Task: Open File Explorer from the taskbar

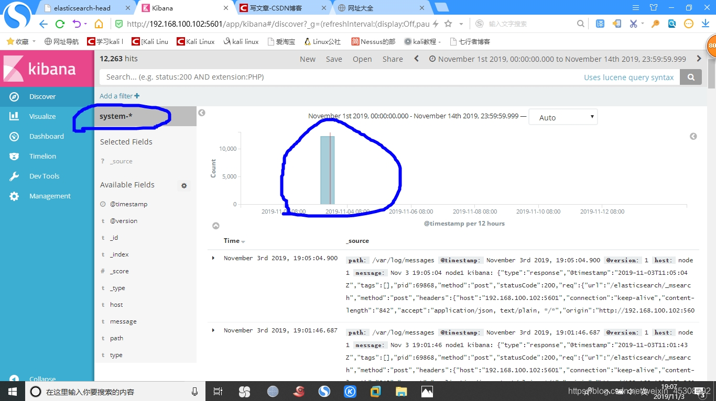Action: [x=401, y=392]
